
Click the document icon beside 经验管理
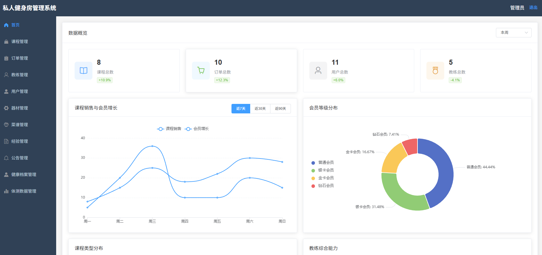6,142
